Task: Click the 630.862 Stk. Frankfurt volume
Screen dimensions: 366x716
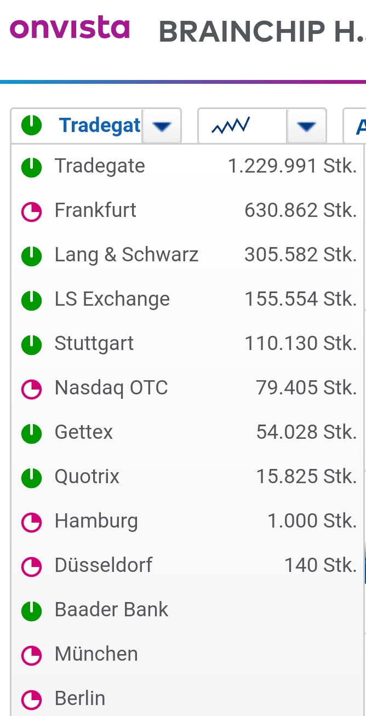Action: [x=300, y=210]
